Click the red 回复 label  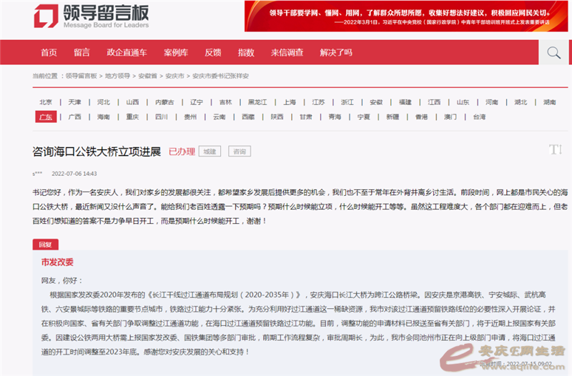46,244
